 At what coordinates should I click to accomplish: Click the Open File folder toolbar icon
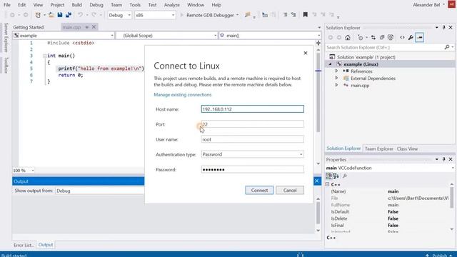click(x=51, y=15)
